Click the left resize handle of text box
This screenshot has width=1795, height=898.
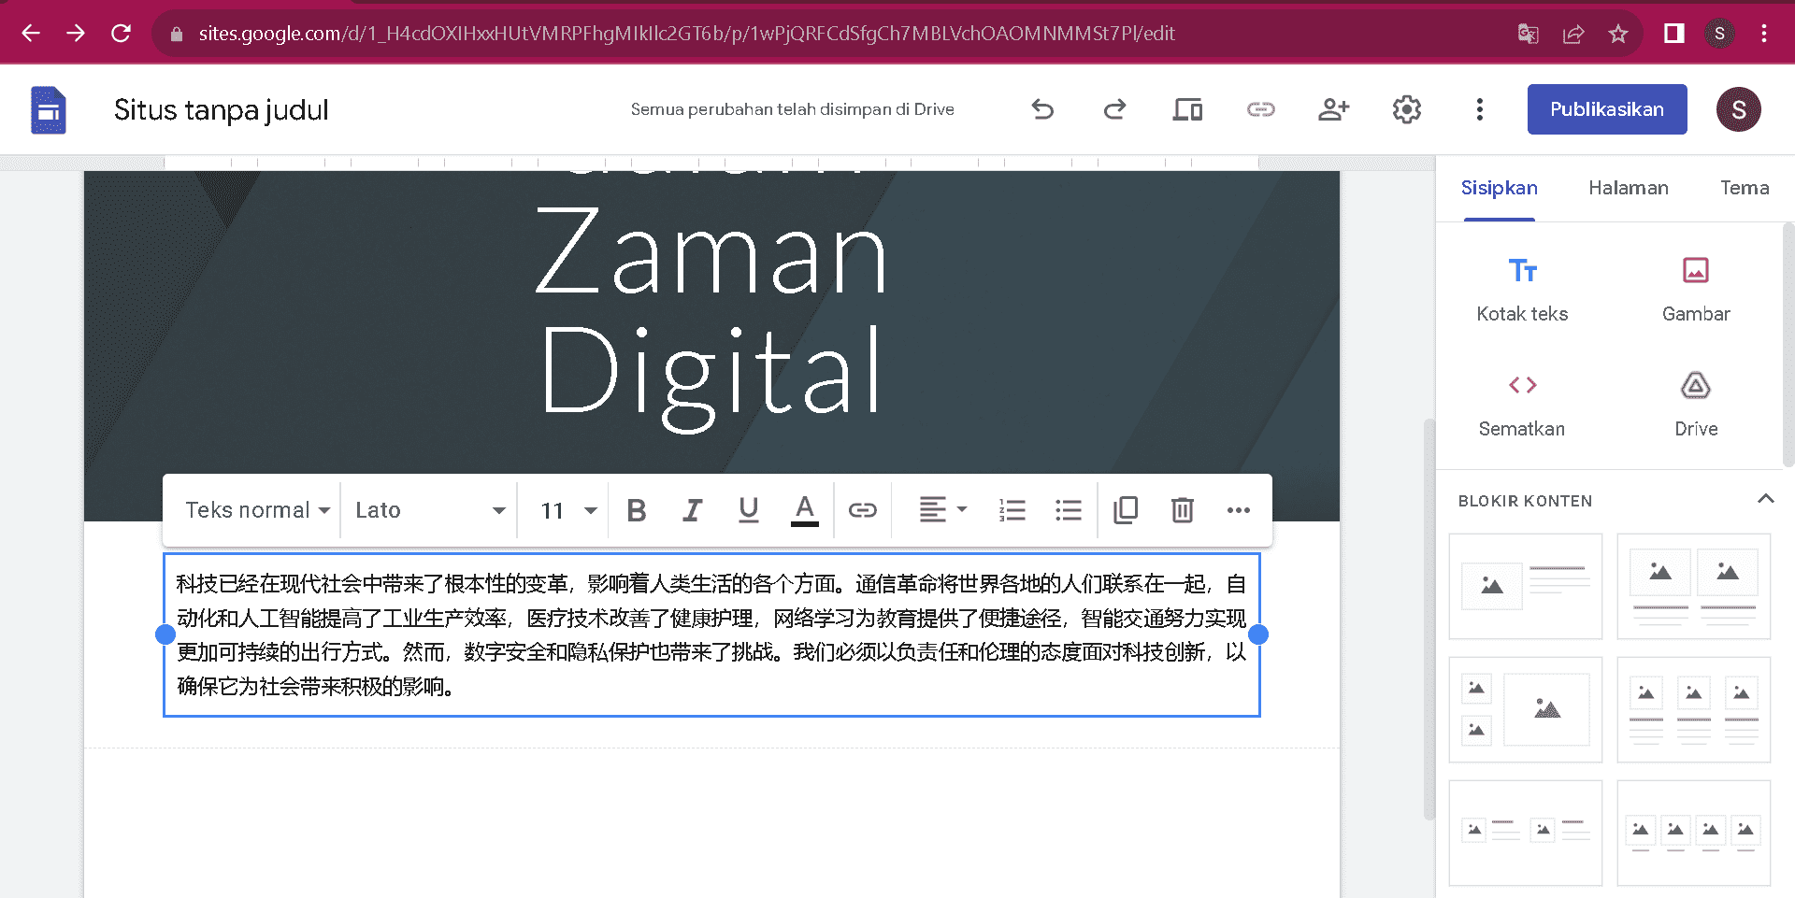165,634
